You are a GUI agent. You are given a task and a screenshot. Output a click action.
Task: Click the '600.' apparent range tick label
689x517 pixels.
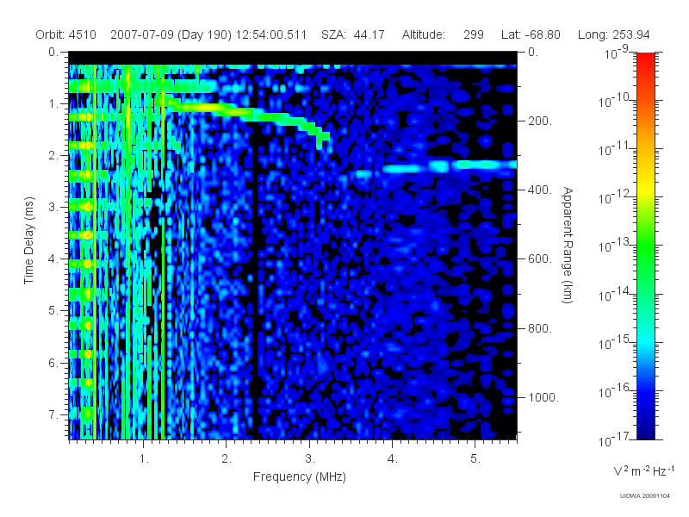pos(540,259)
